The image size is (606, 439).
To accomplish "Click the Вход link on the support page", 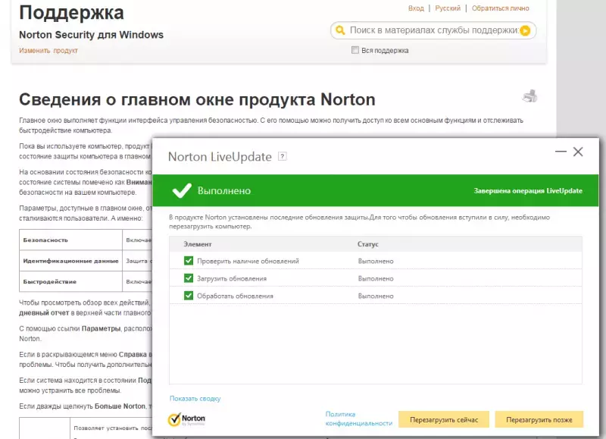I will click(416, 8).
